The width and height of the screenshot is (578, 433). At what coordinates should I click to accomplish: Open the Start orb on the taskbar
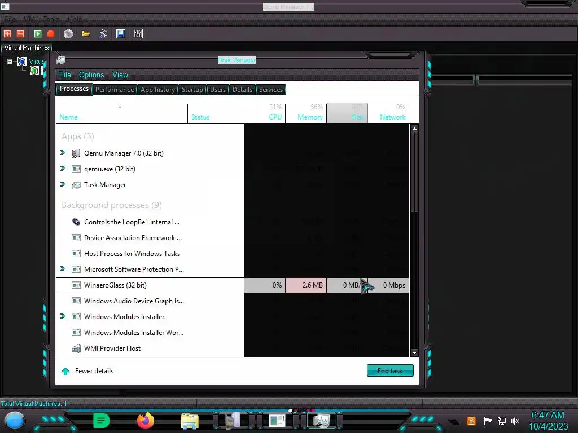[x=15, y=421]
